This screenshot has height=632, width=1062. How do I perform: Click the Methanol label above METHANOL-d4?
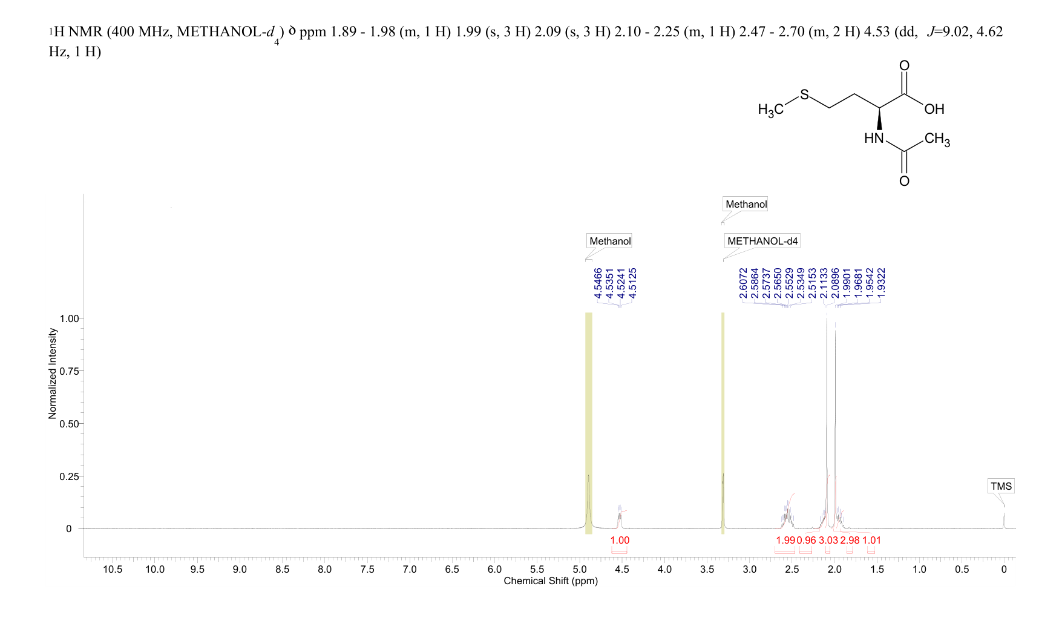[746, 204]
